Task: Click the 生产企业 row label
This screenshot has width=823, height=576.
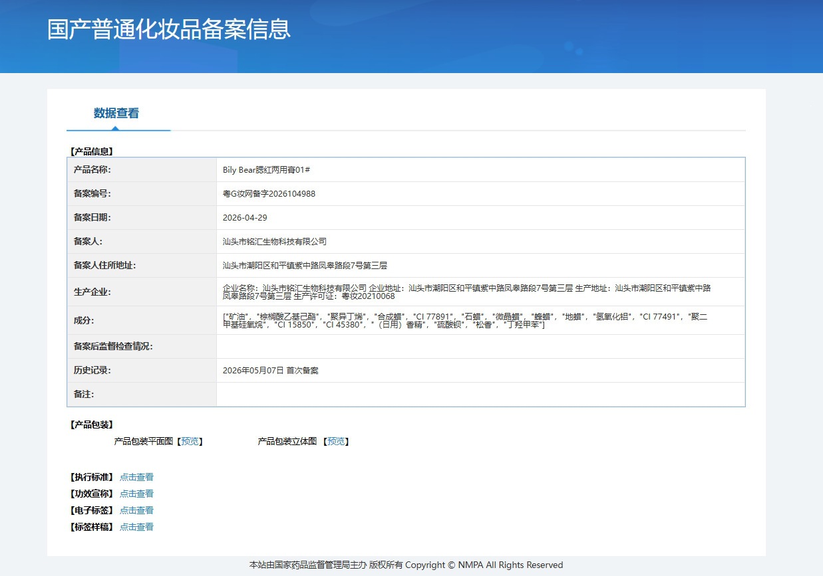Action: (x=92, y=292)
